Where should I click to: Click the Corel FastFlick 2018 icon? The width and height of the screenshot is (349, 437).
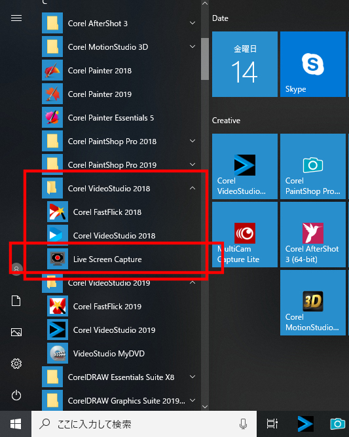click(58, 212)
